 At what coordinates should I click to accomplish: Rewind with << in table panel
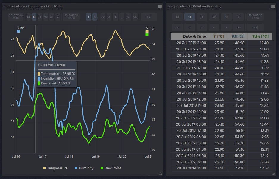(x=177, y=27)
